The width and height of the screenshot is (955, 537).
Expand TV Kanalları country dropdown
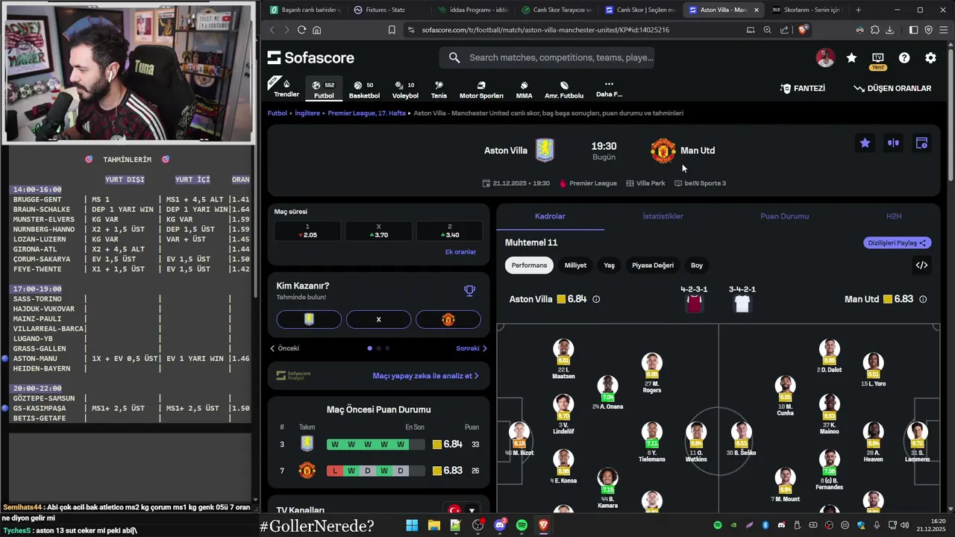(462, 511)
